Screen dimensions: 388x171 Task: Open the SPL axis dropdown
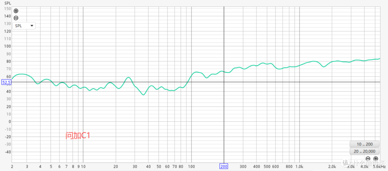point(24,26)
